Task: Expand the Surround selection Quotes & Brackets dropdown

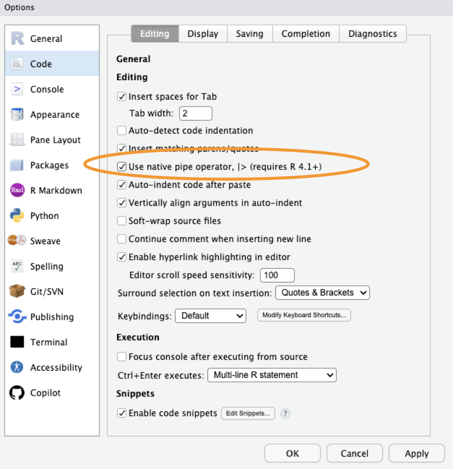Action: click(x=323, y=293)
